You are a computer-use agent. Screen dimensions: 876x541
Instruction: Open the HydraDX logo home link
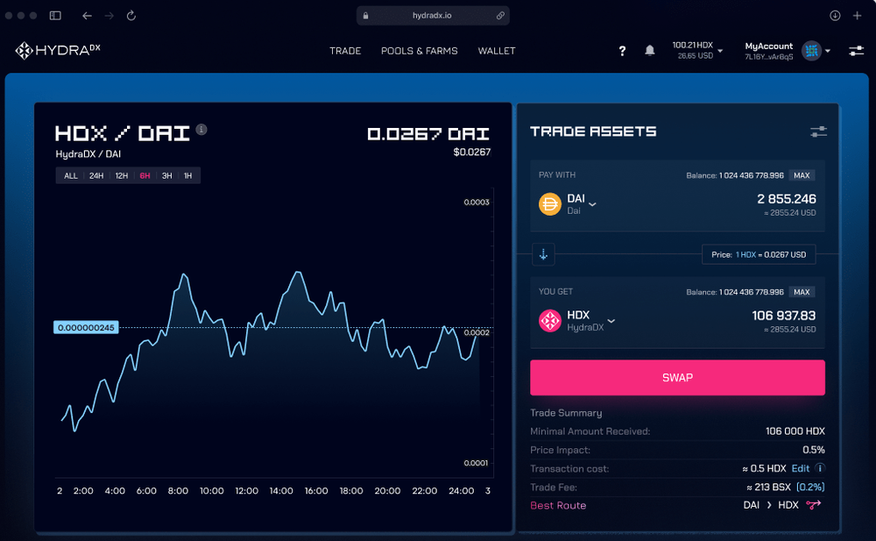pos(56,50)
